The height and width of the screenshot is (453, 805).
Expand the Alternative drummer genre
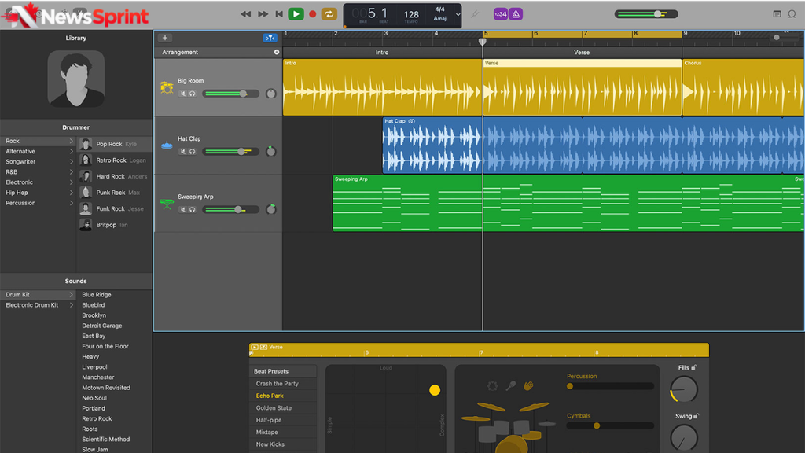tap(71, 152)
